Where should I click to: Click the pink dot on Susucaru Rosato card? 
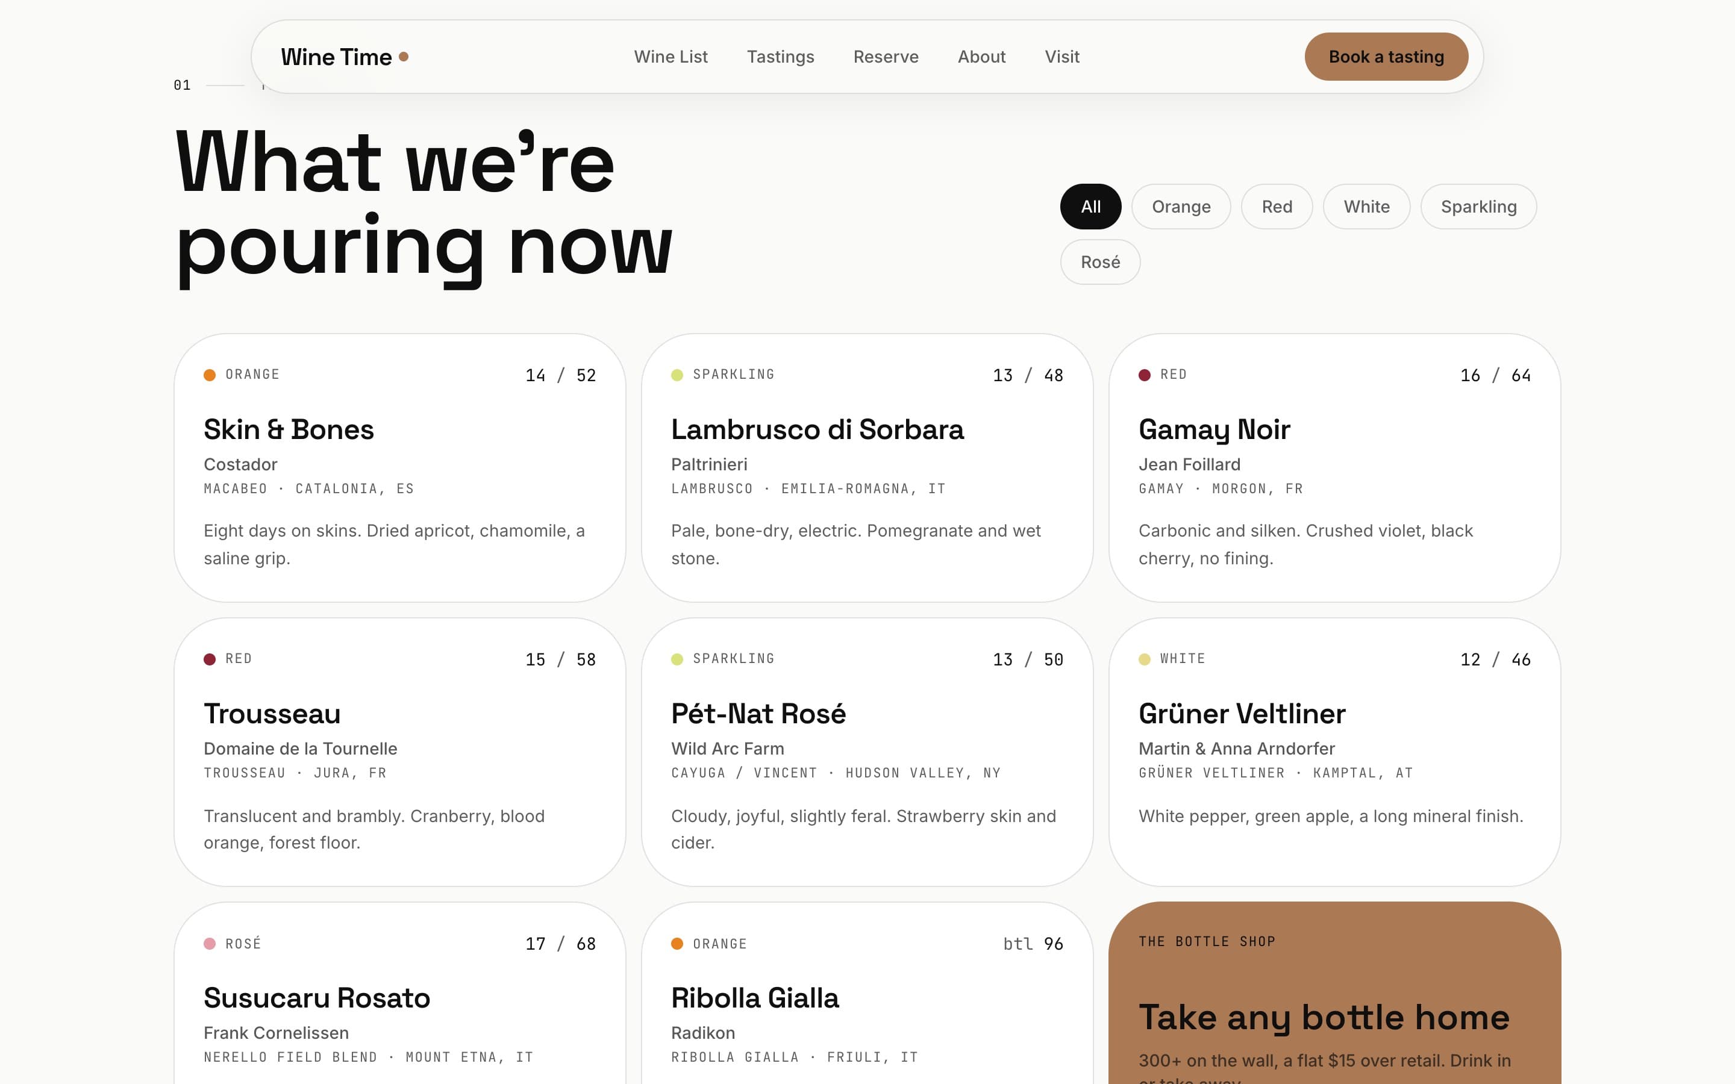210,944
